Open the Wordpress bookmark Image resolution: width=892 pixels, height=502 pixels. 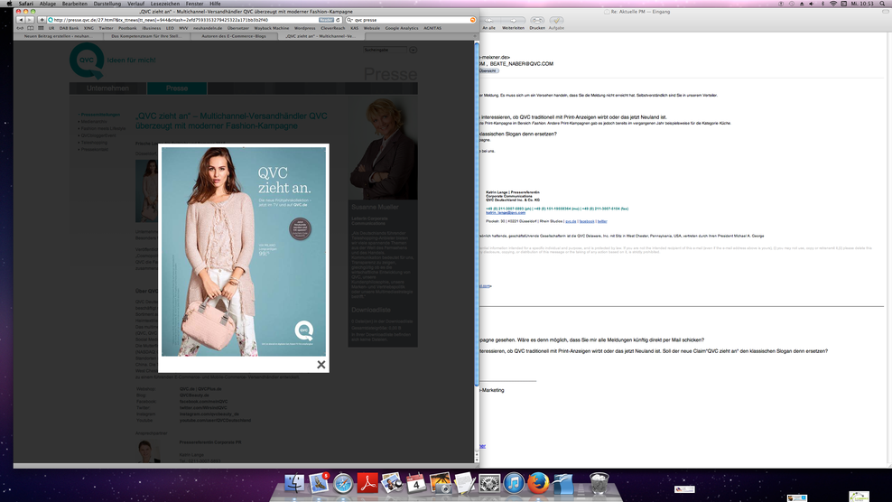[305, 28]
